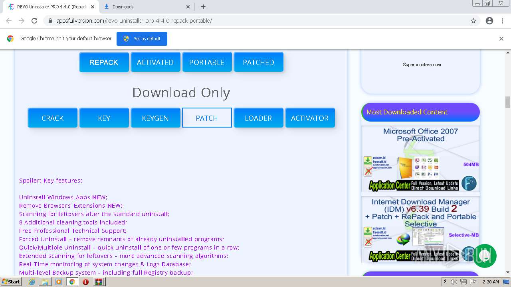511x287 pixels.
Task: Click the LOADER download button
Action: 258,118
